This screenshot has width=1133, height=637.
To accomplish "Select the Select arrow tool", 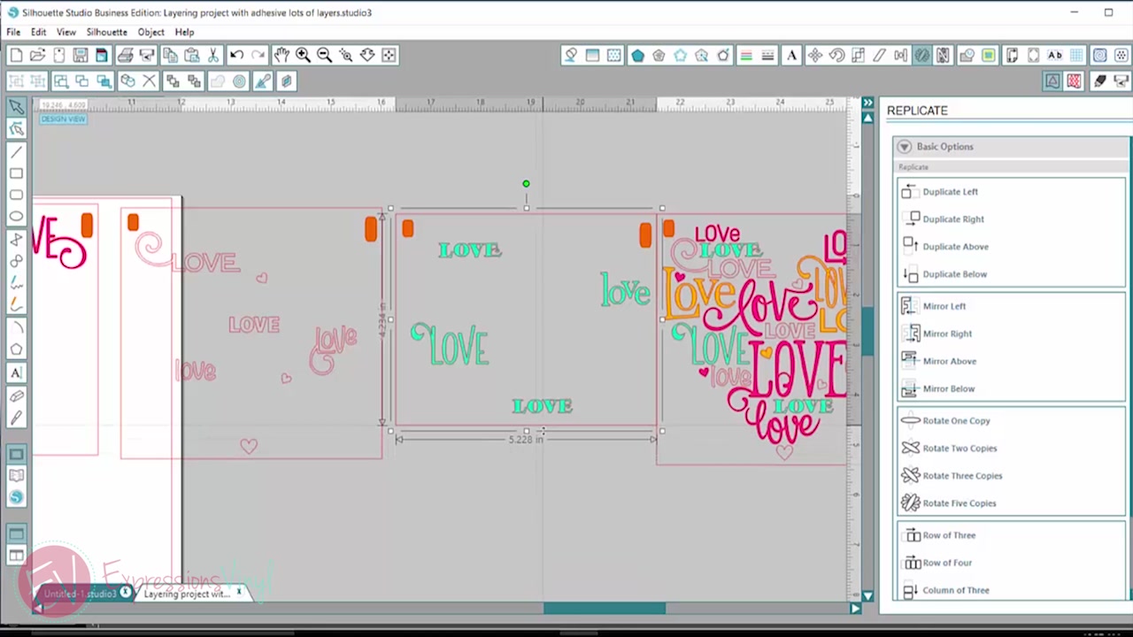I will click(x=16, y=107).
